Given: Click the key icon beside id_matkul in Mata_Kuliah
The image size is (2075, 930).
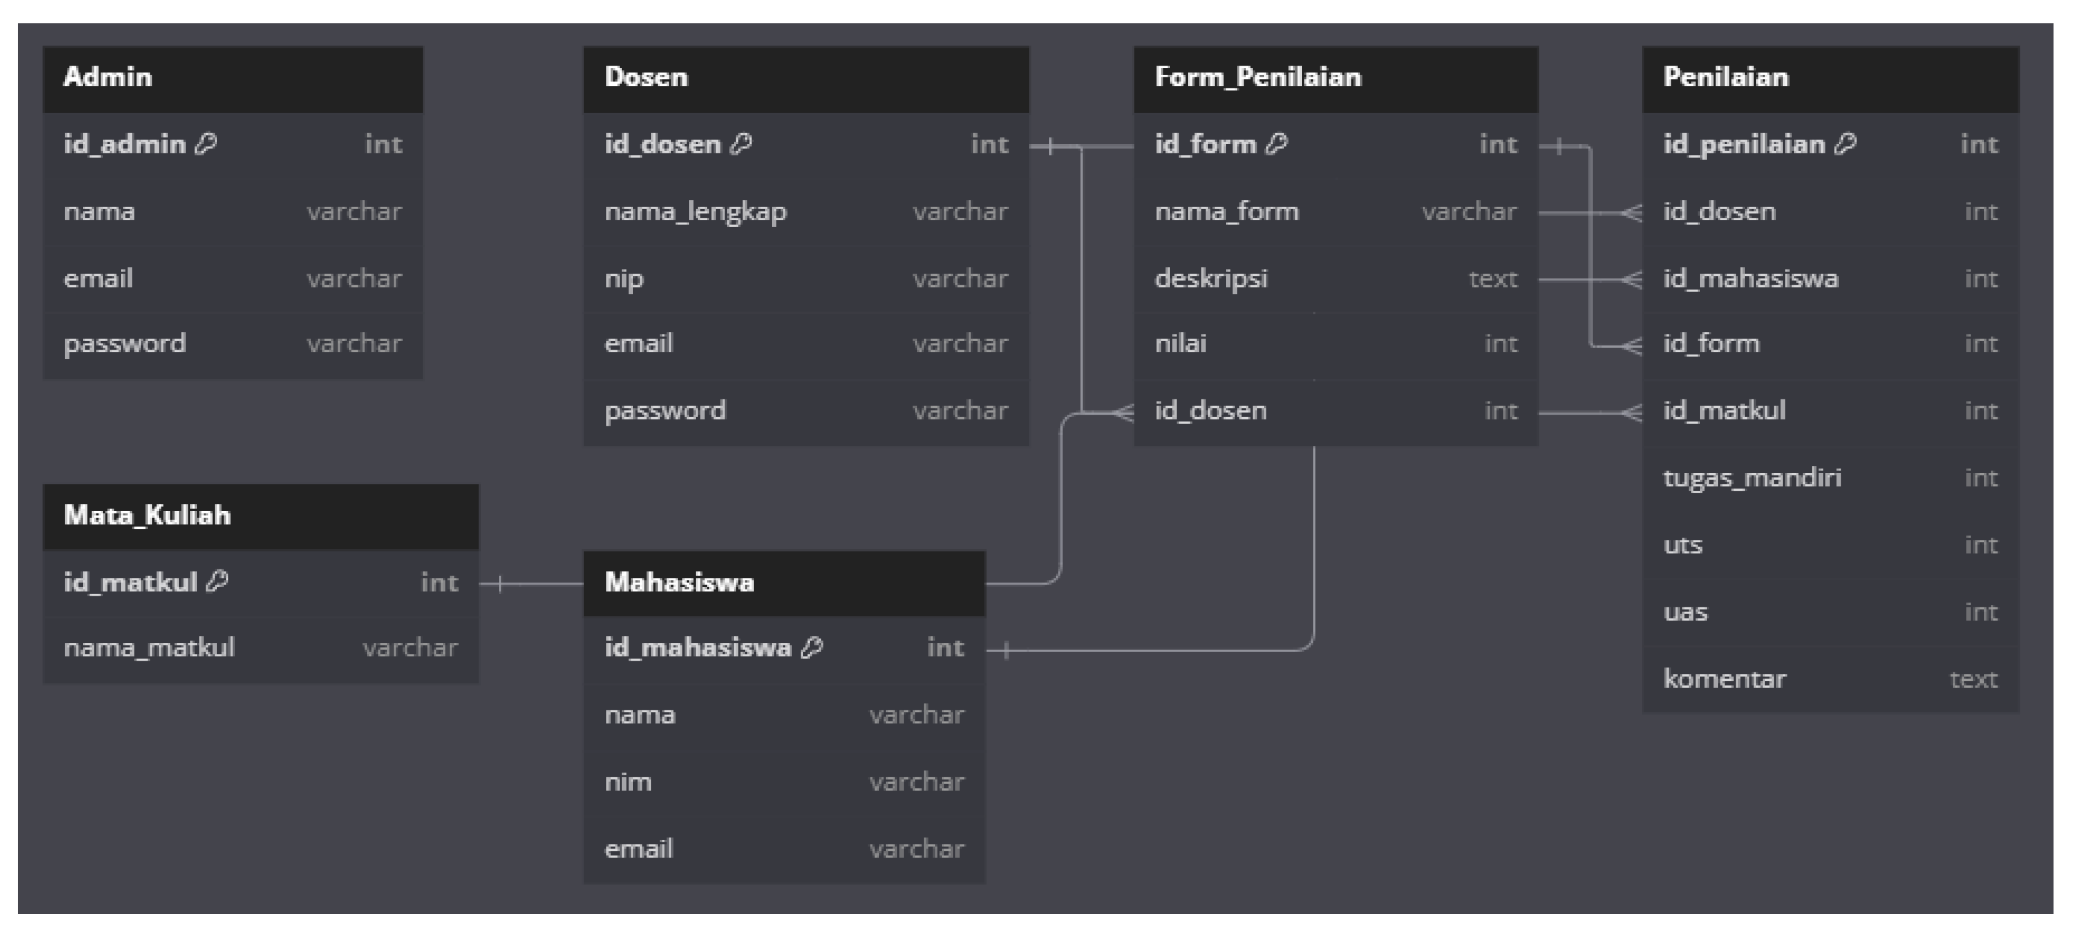Looking at the screenshot, I should point(217,582).
